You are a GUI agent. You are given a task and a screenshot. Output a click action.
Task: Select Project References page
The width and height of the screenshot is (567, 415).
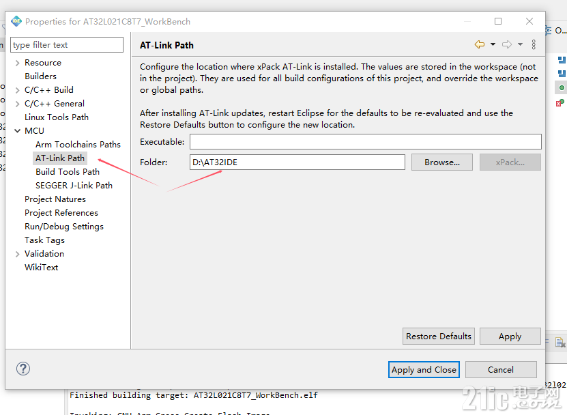click(61, 213)
